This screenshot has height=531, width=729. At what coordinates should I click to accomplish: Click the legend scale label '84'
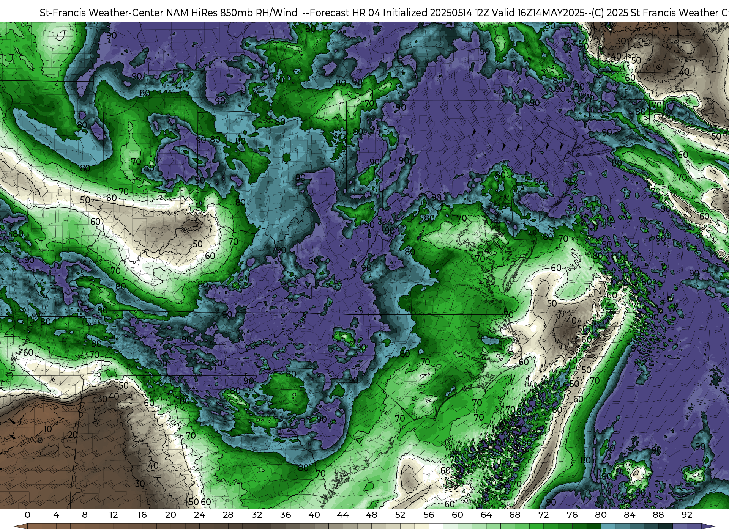coord(630,515)
